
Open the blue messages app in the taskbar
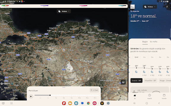click(x=82, y=103)
